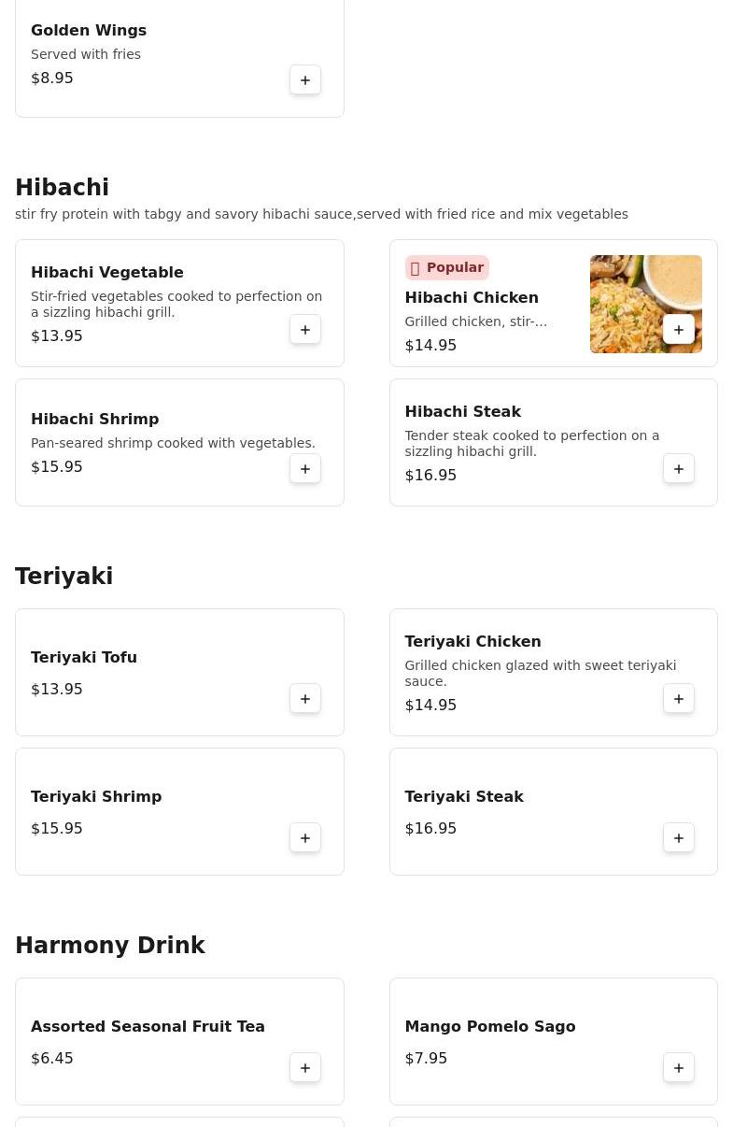
Task: View Mango Pomelo Sago item details
Action: (x=554, y=1041)
